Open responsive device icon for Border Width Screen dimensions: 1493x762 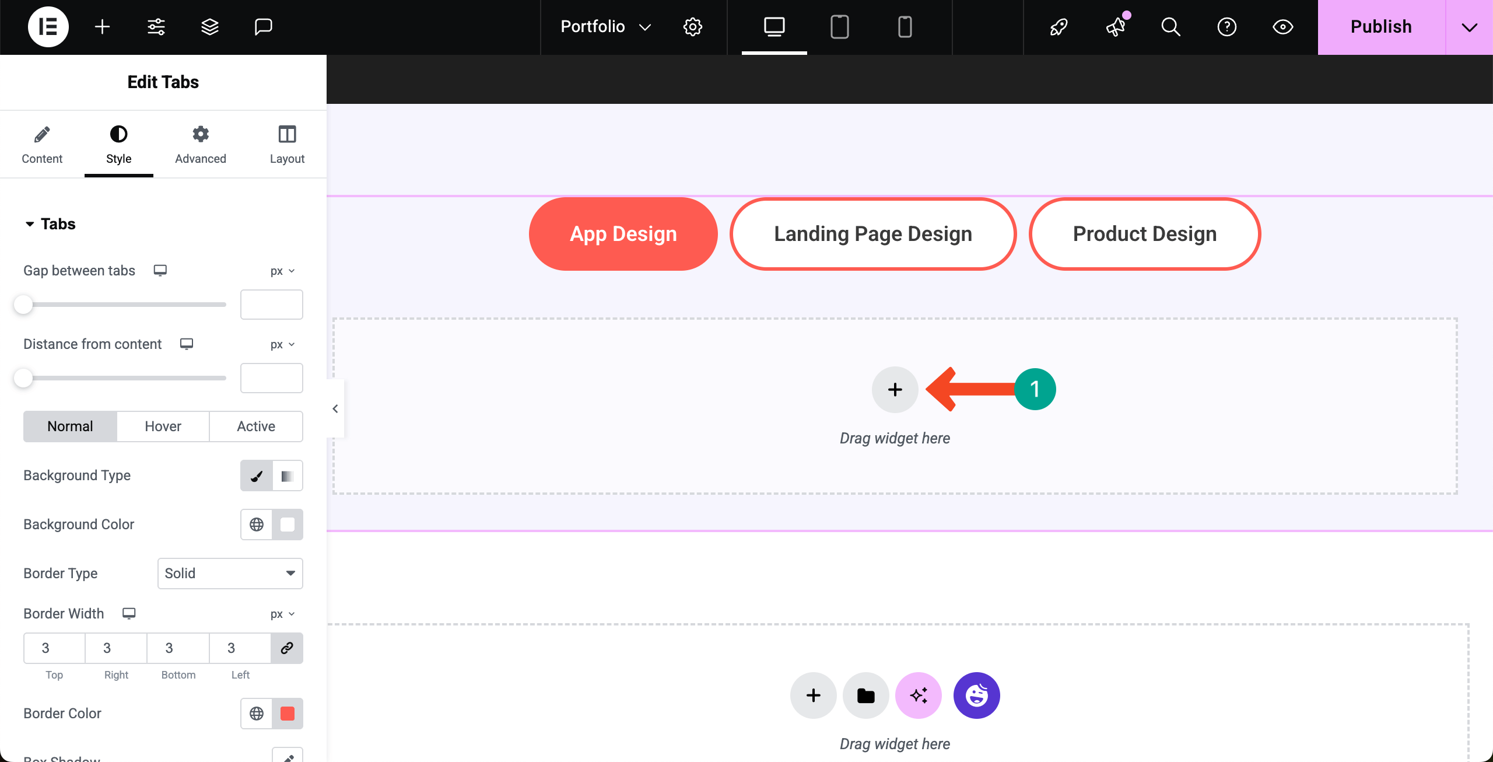129,613
